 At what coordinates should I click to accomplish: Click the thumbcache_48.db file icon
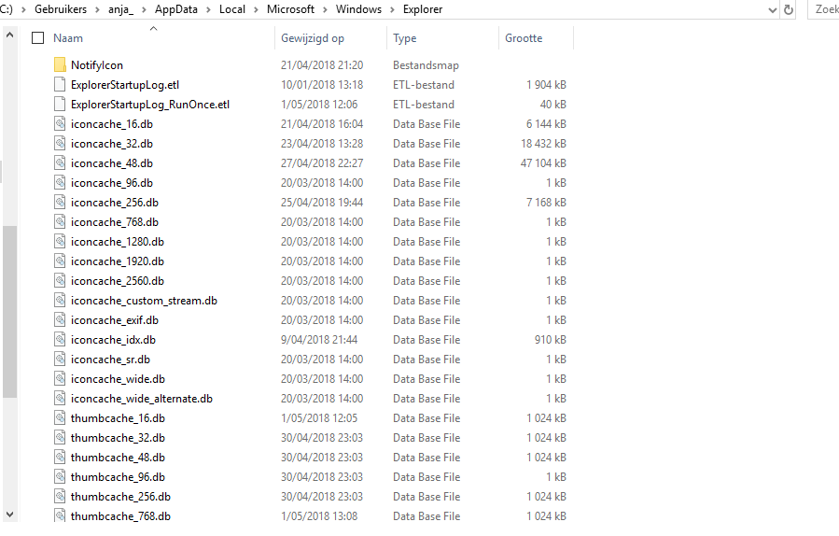click(60, 458)
